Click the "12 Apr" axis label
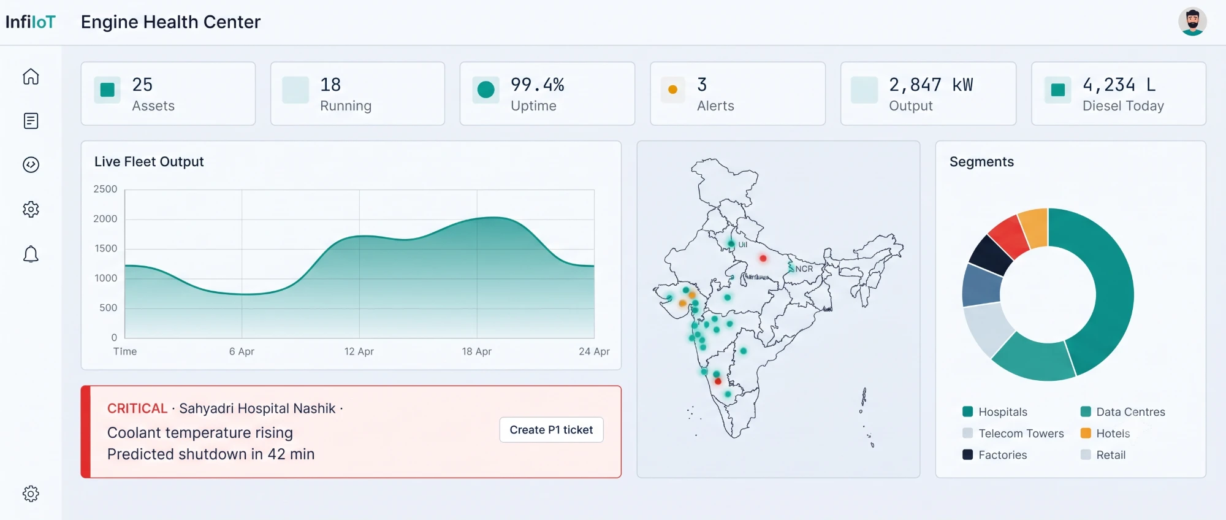 pos(359,351)
